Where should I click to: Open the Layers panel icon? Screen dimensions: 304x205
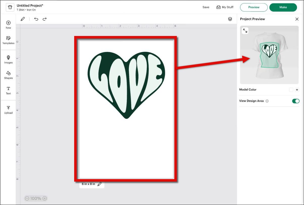(x=230, y=19)
